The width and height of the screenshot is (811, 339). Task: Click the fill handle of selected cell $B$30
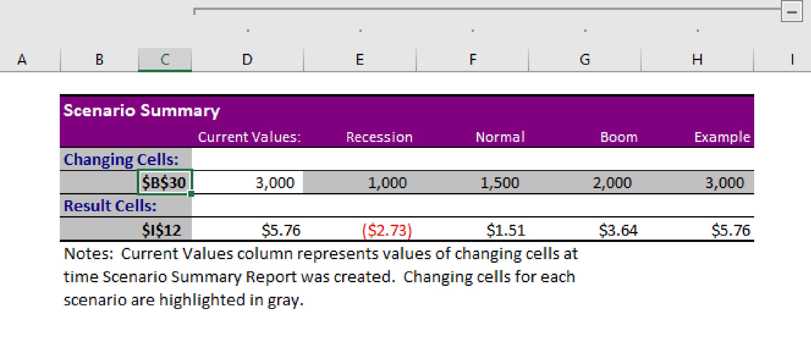tap(191, 194)
